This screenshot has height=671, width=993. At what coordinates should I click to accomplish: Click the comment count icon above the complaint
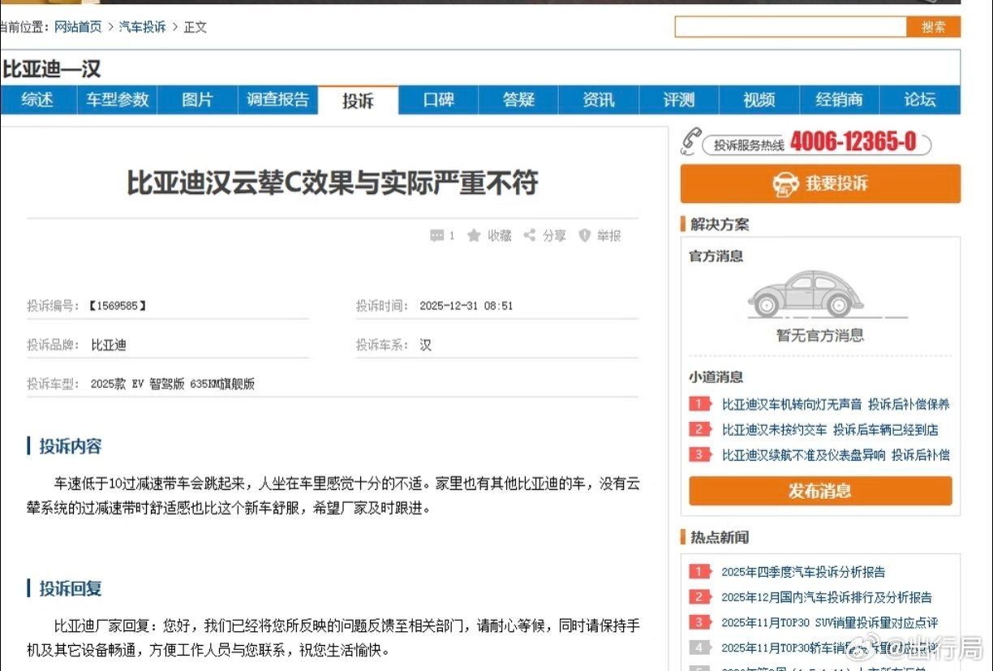pos(437,235)
